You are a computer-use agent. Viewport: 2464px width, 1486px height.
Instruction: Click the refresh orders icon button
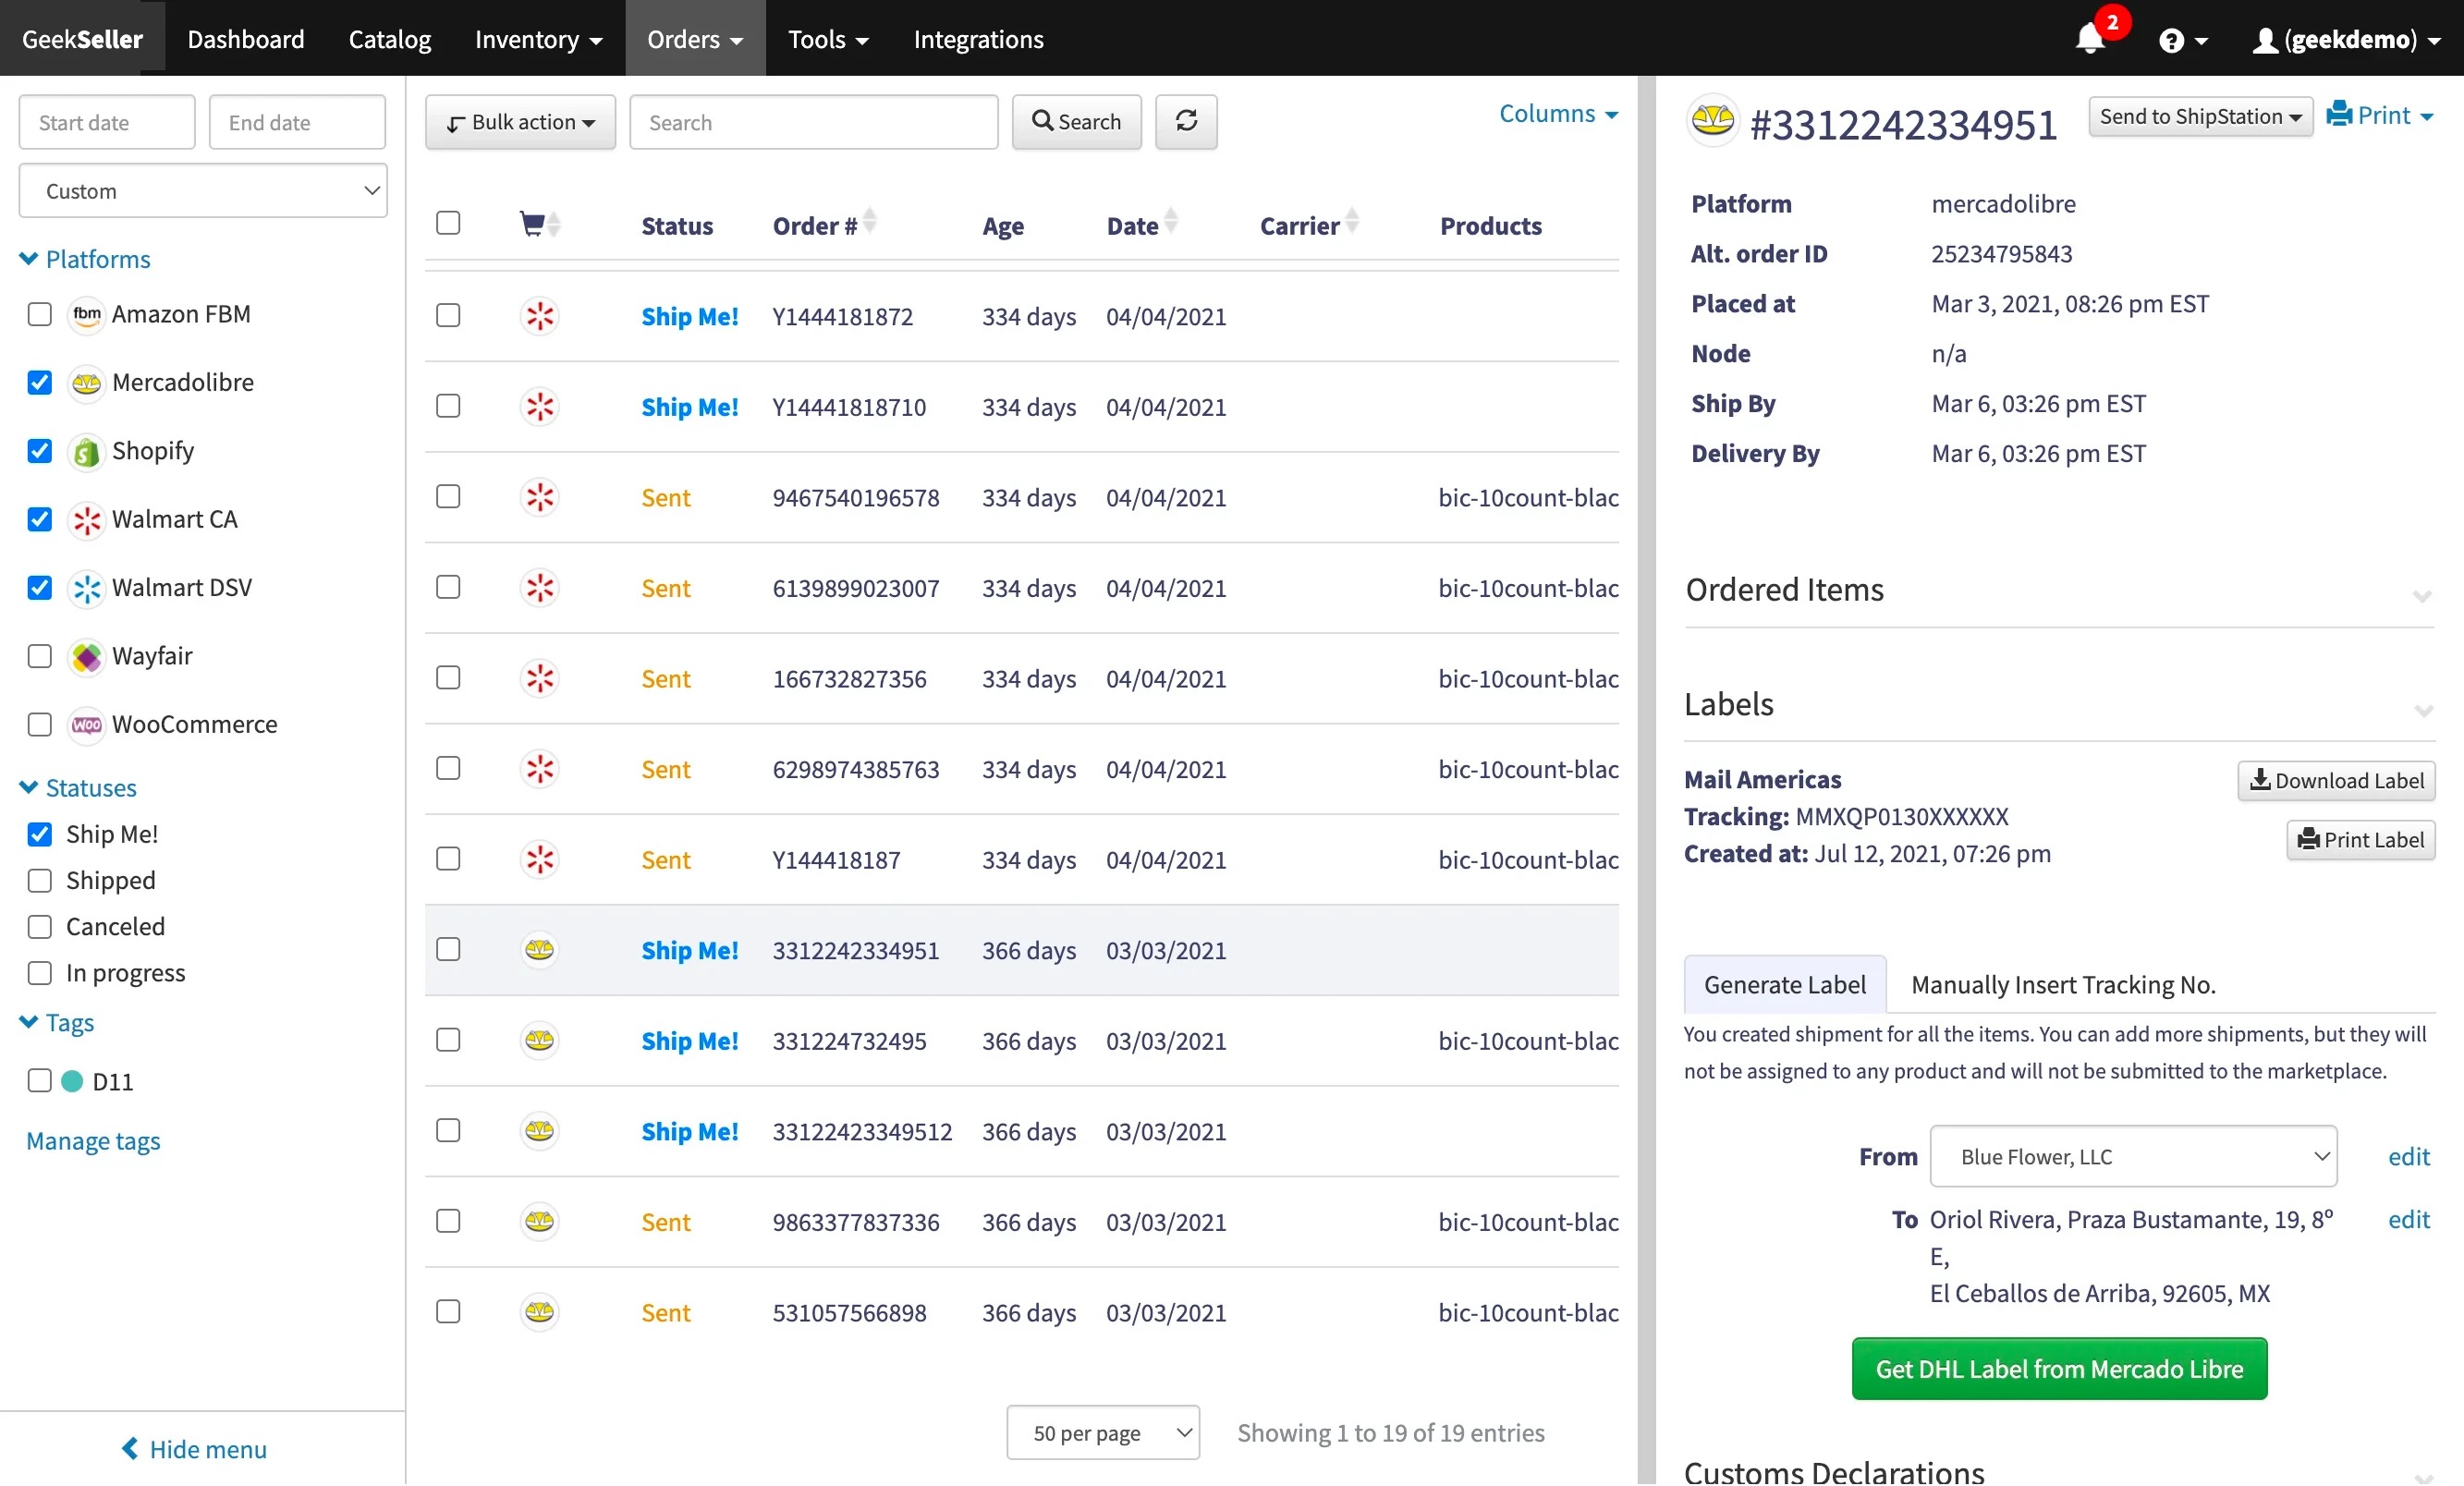click(1186, 122)
